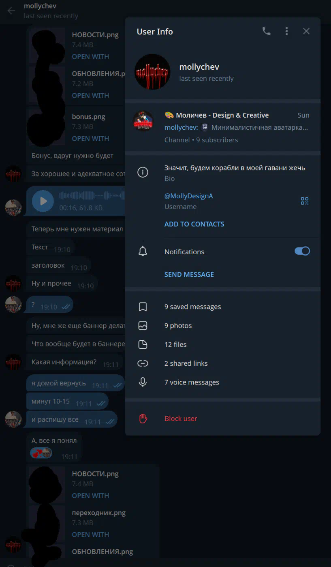
Task: Play the 00:16 voice message
Action: click(x=43, y=201)
